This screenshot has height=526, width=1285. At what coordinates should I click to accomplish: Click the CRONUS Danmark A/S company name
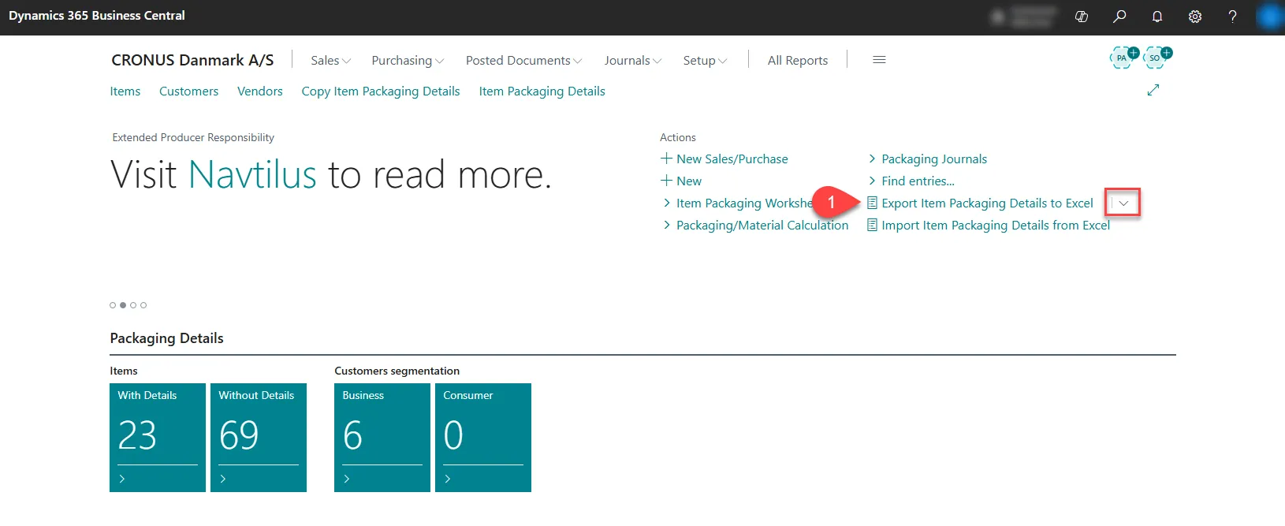(x=192, y=60)
